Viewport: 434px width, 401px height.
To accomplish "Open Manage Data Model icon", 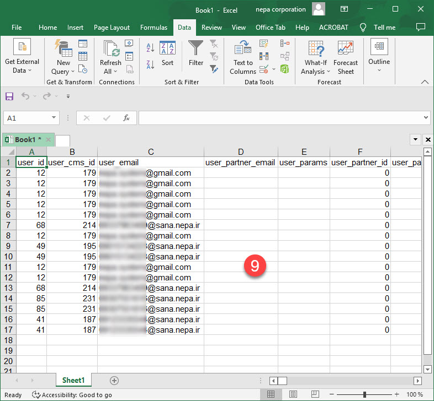I will click(285, 69).
